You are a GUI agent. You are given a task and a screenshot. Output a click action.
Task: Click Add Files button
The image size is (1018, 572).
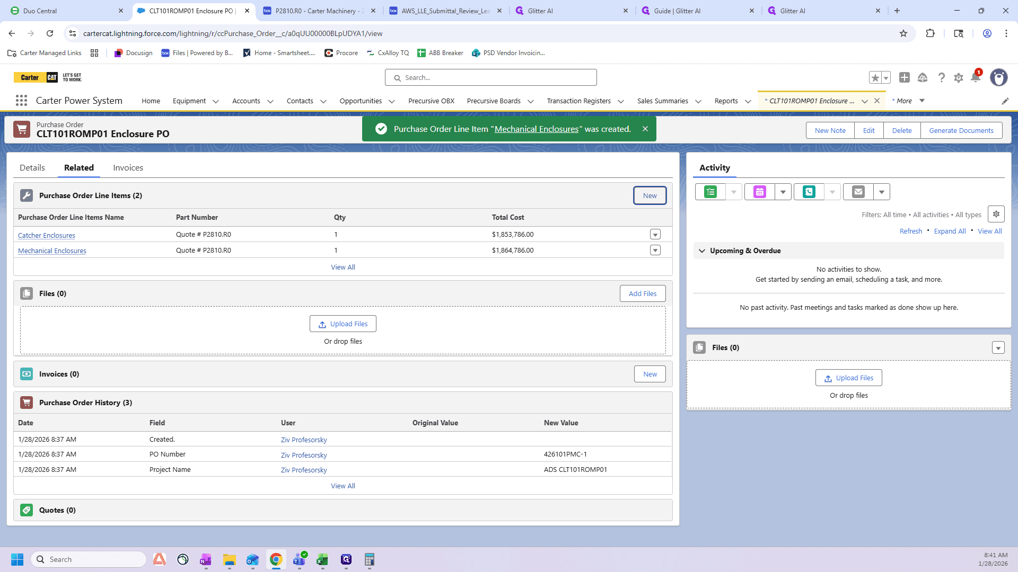[643, 293]
